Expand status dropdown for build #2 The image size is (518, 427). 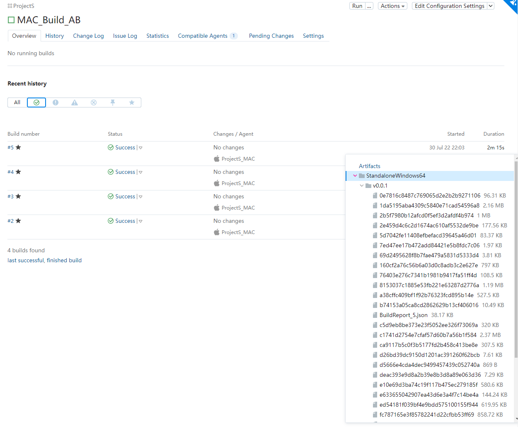point(140,221)
